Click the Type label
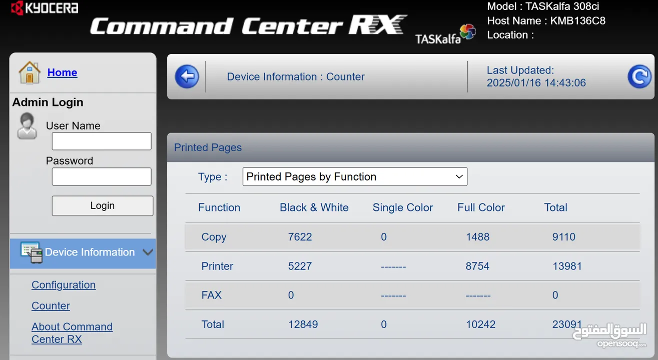This screenshot has height=360, width=658. (x=213, y=176)
